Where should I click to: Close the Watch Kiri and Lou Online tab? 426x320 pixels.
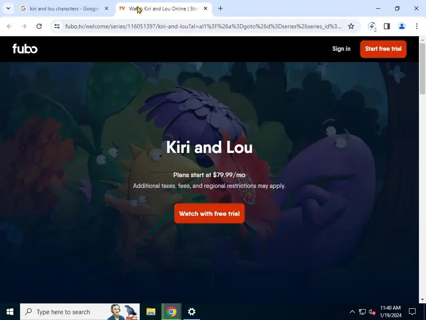(206, 9)
